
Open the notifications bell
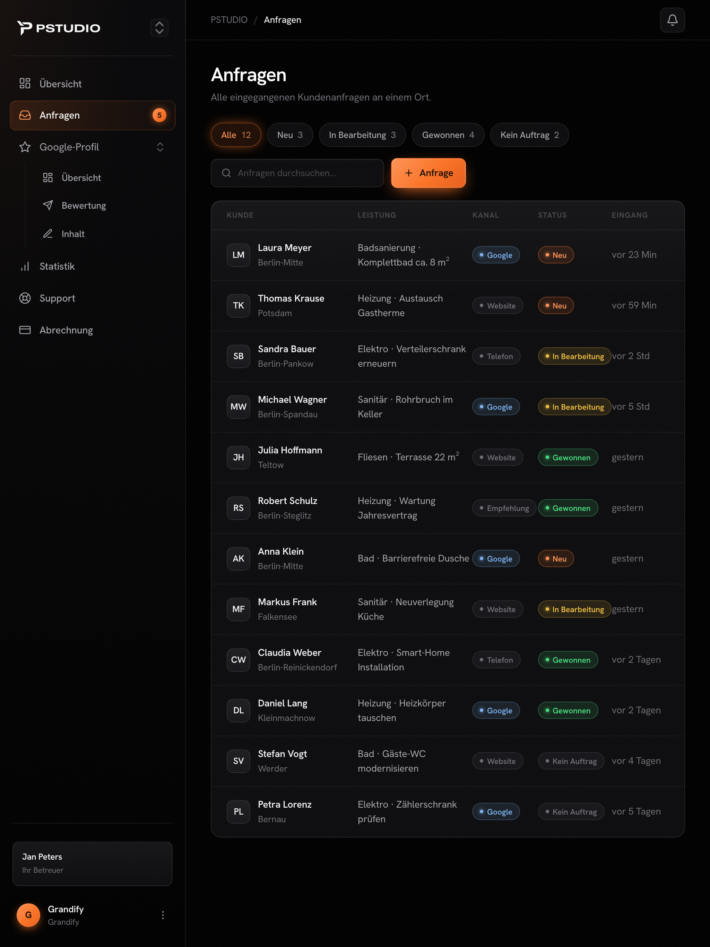pos(672,20)
